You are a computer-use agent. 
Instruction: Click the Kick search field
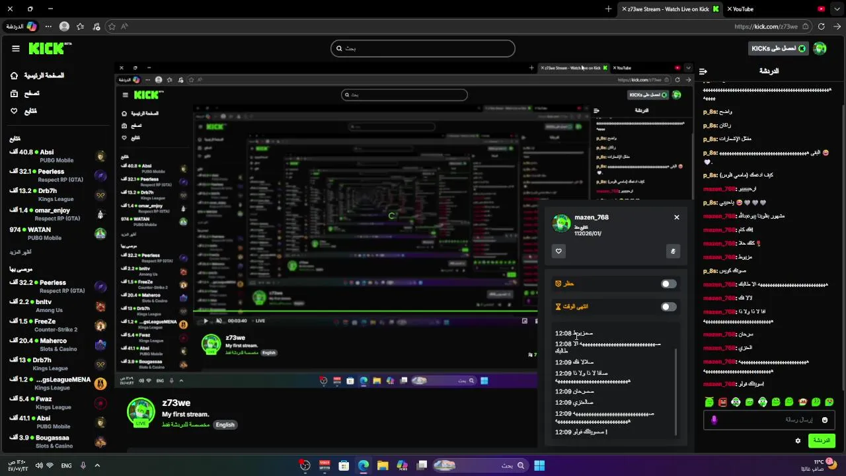(423, 48)
